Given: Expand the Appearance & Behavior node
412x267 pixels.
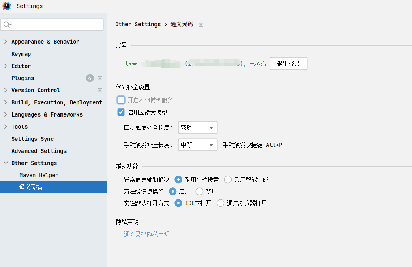Looking at the screenshot, I should 6,42.
